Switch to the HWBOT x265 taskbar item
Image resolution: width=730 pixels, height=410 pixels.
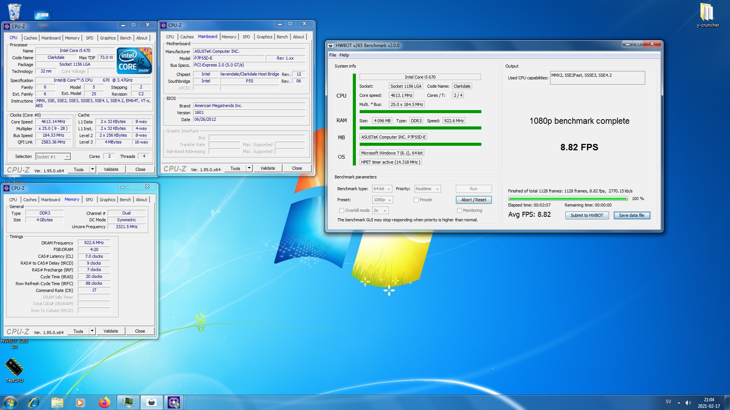tap(151, 402)
